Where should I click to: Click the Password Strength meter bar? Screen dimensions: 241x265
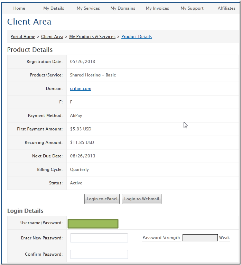pos(200,238)
